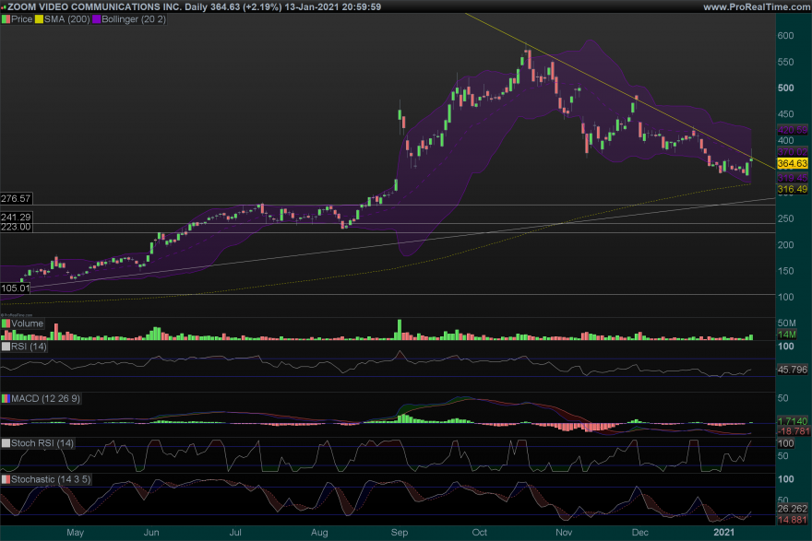
Task: Click the Oct label on time axis
Action: (x=480, y=533)
